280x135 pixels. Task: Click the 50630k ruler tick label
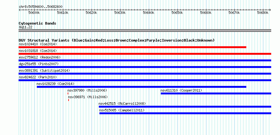pos(120,13)
